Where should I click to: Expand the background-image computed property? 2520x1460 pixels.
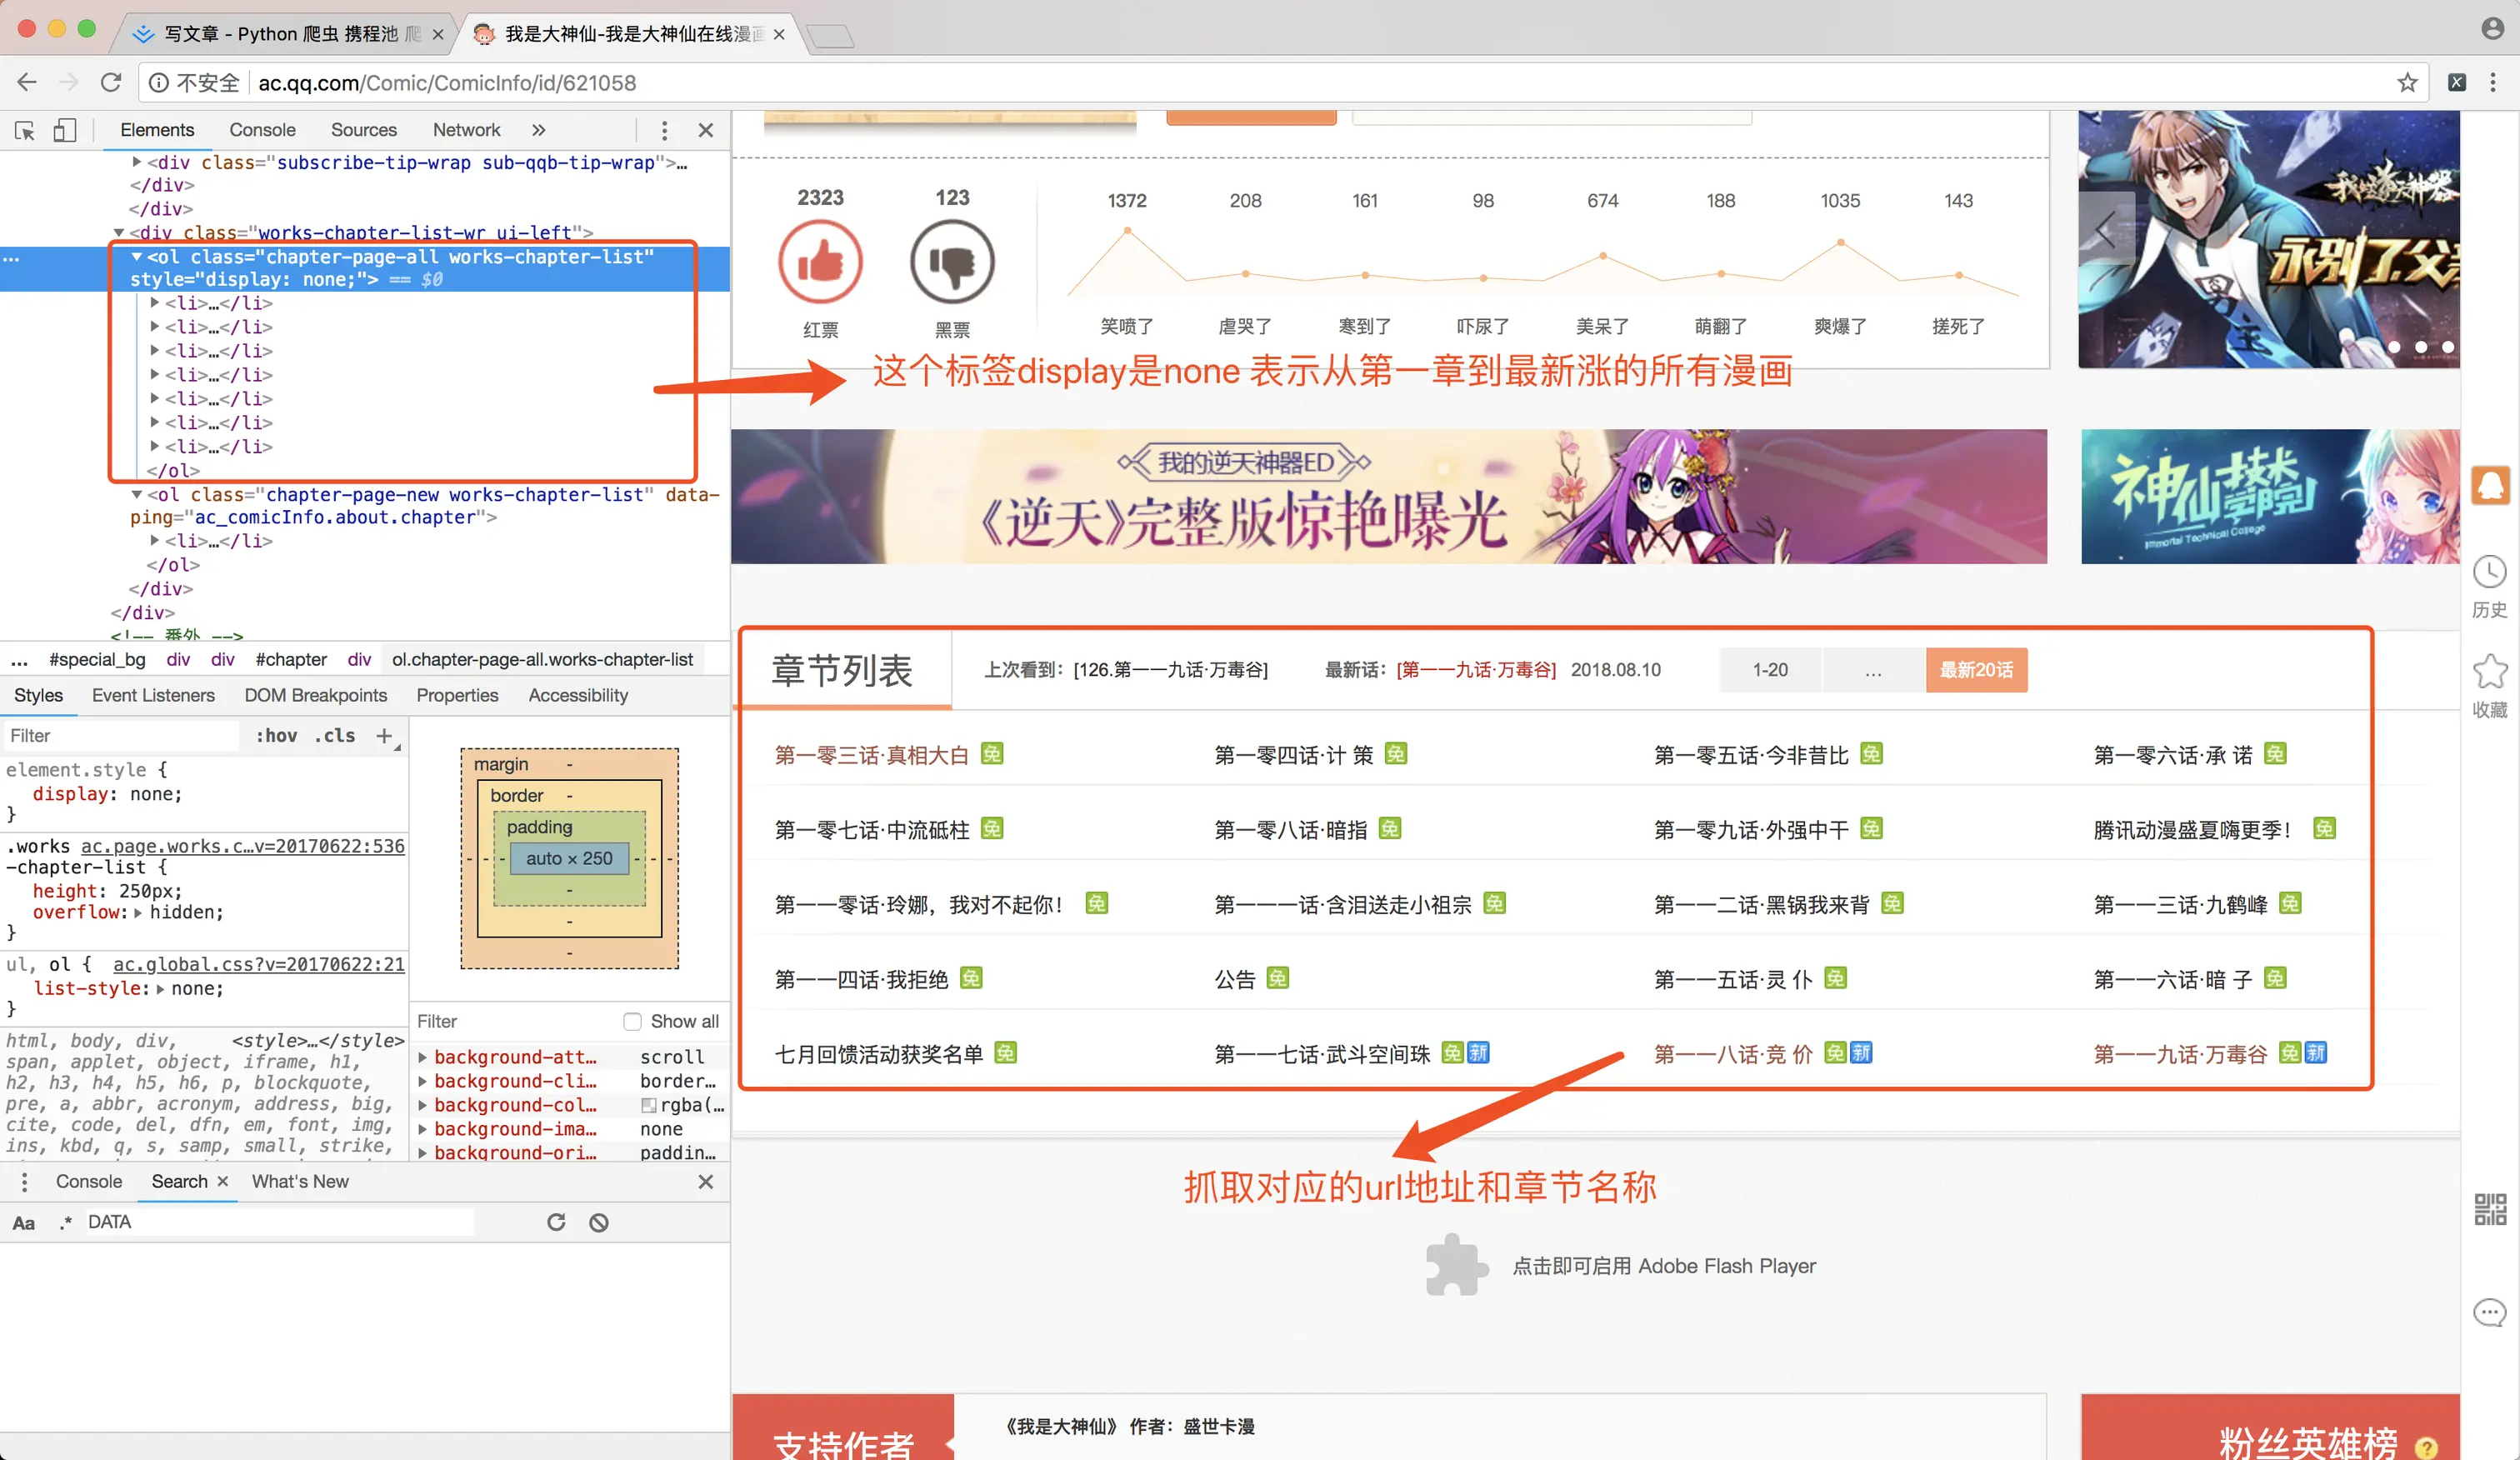pos(422,1129)
